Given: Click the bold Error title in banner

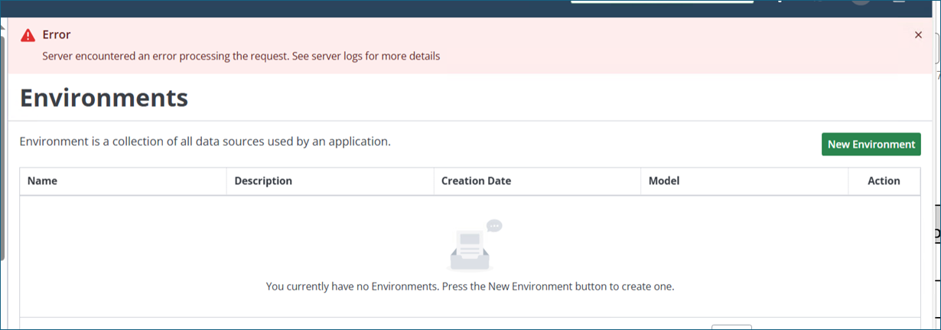Looking at the screenshot, I should [x=57, y=35].
